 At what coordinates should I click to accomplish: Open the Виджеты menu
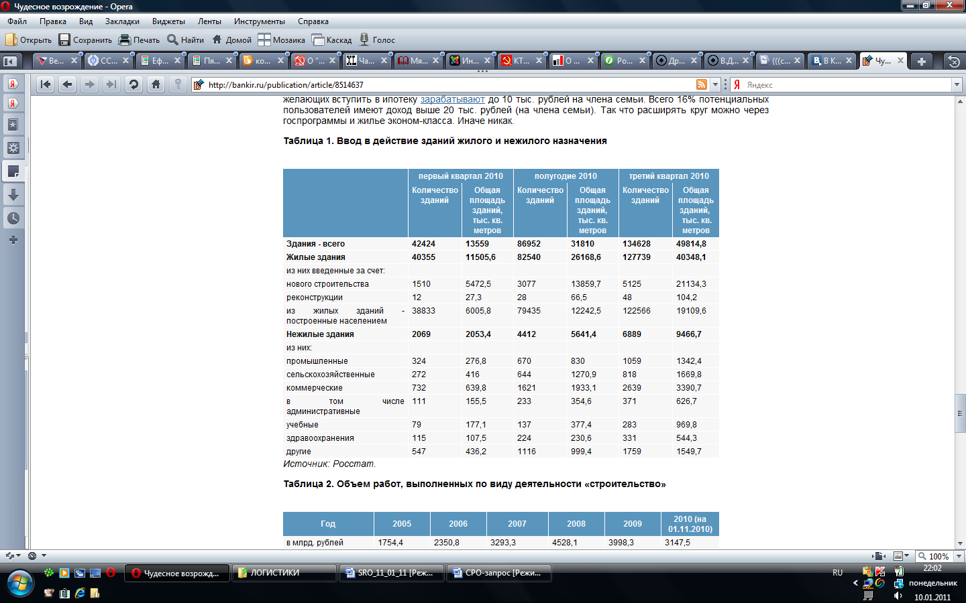[168, 21]
